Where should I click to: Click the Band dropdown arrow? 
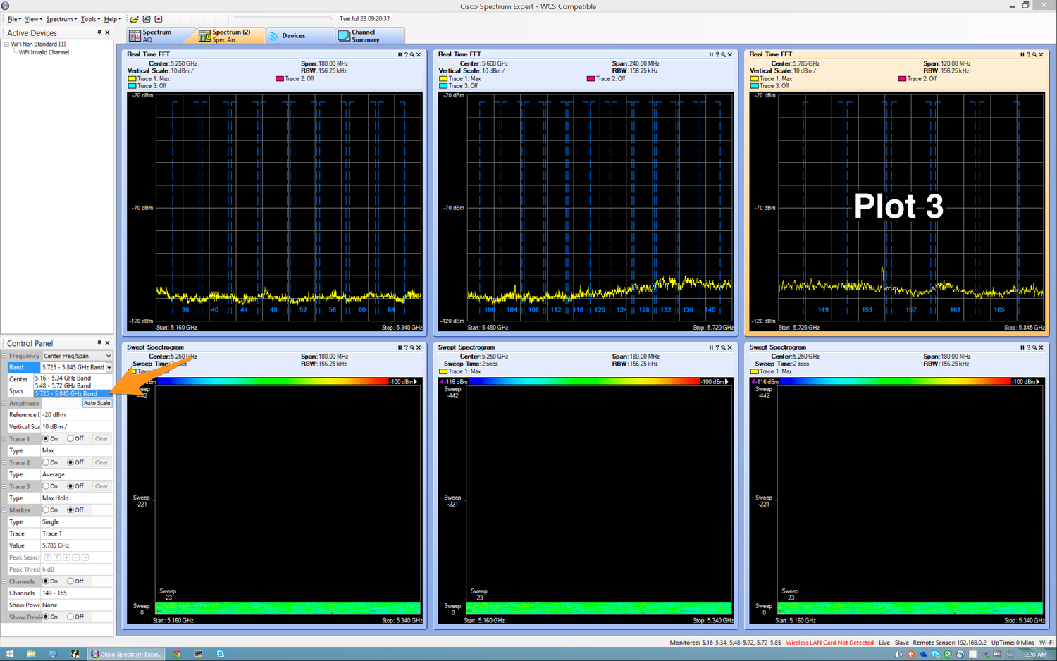click(109, 367)
